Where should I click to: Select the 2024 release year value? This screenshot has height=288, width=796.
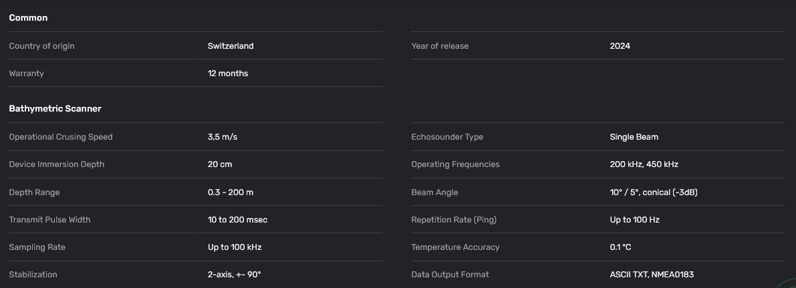tap(620, 46)
